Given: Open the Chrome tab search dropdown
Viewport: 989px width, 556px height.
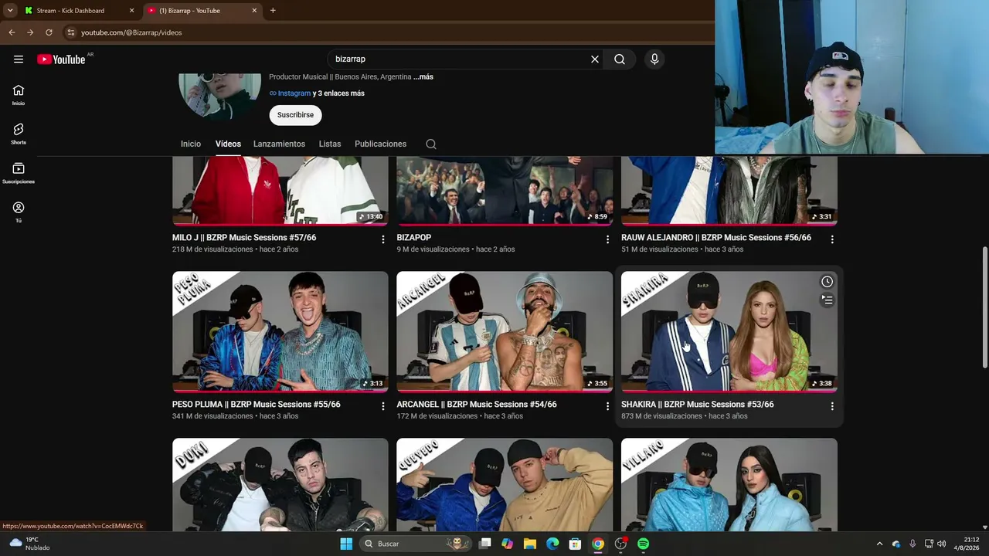Looking at the screenshot, I should point(10,11).
